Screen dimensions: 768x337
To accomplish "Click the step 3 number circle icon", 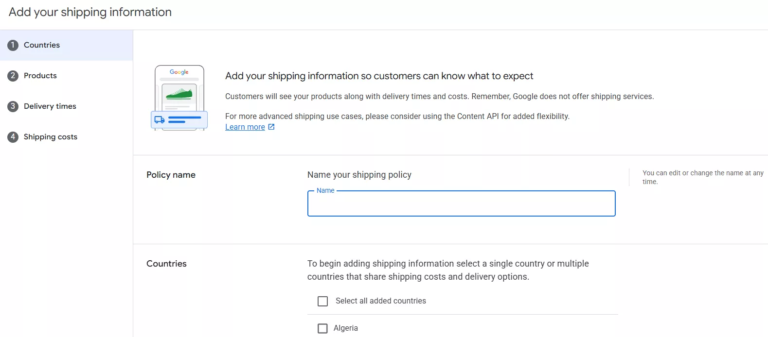I will click(13, 106).
